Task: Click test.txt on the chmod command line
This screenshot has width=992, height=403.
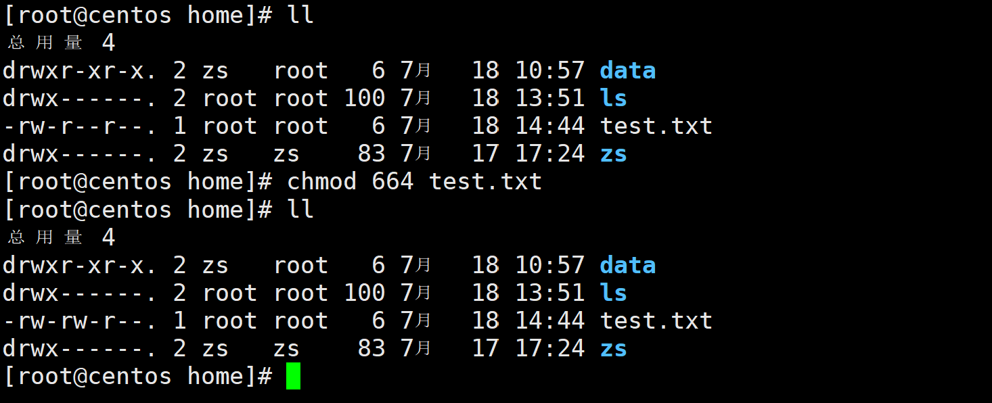Action: tap(485, 182)
